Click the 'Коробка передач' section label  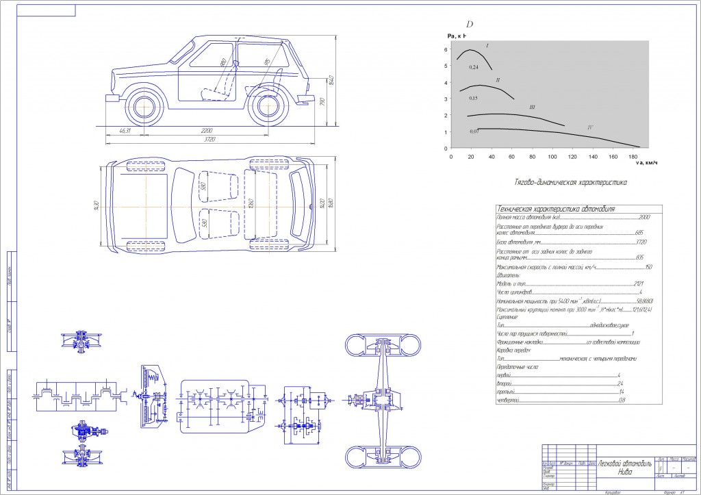pyautogui.click(x=513, y=351)
